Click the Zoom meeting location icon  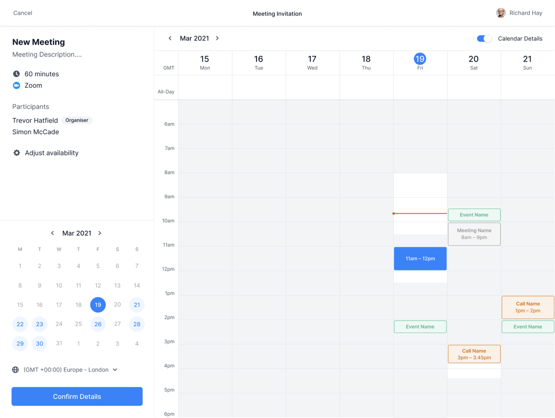(17, 85)
